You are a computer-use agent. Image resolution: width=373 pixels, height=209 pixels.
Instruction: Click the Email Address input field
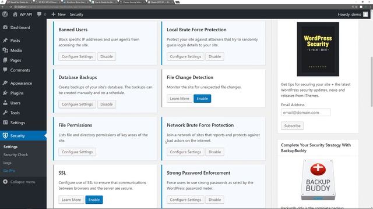pyautogui.click(x=305, y=112)
